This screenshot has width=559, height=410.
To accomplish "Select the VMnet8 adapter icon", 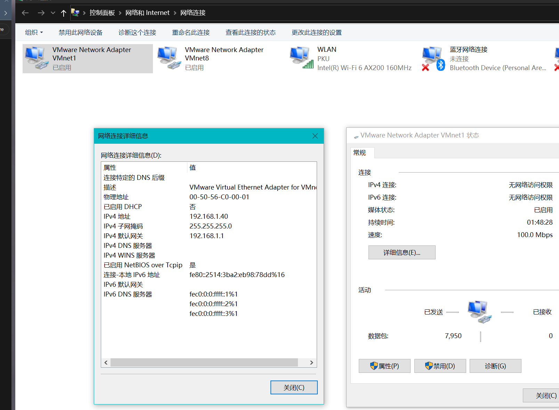I will [x=169, y=58].
